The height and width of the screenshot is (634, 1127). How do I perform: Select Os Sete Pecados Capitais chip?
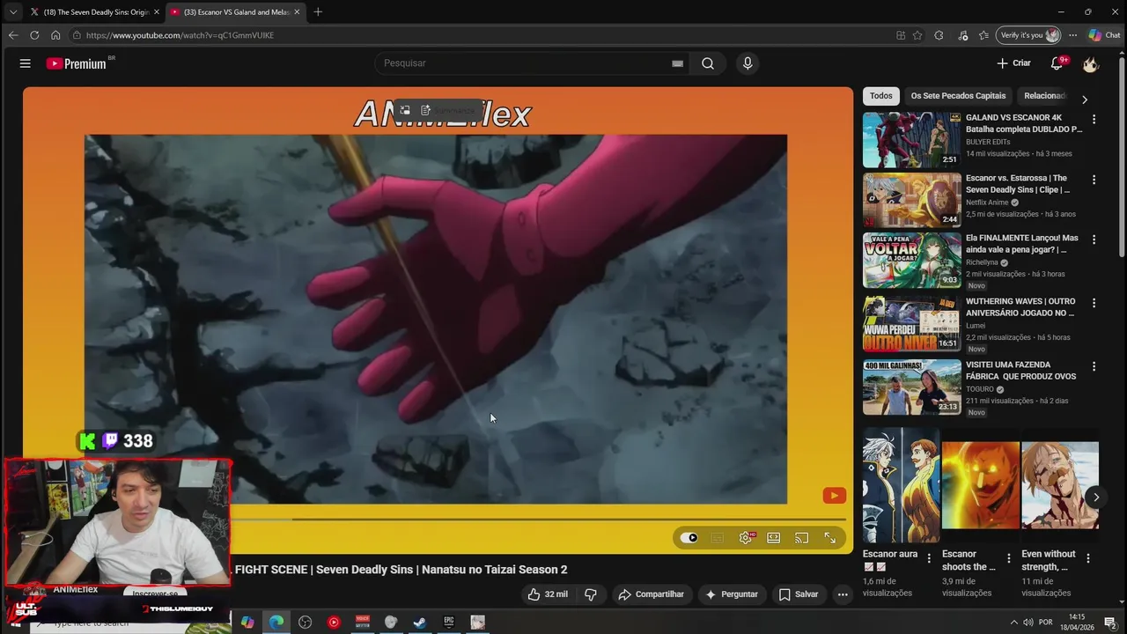click(958, 96)
